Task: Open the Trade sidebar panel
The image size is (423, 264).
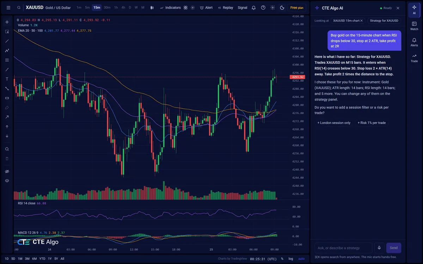Action: pos(414,58)
